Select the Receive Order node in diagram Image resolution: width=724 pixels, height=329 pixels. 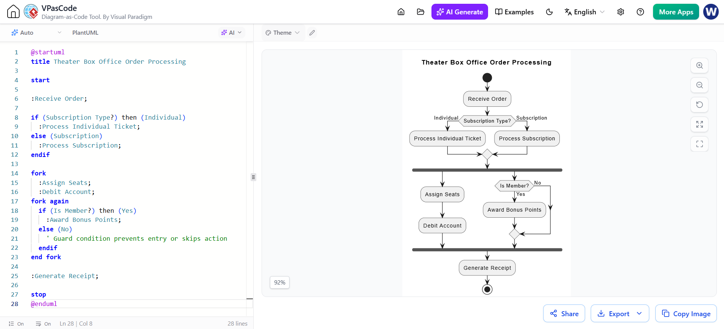pos(487,99)
